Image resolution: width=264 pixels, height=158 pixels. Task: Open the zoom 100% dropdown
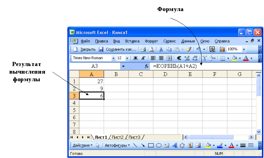pyautogui.click(x=244, y=49)
